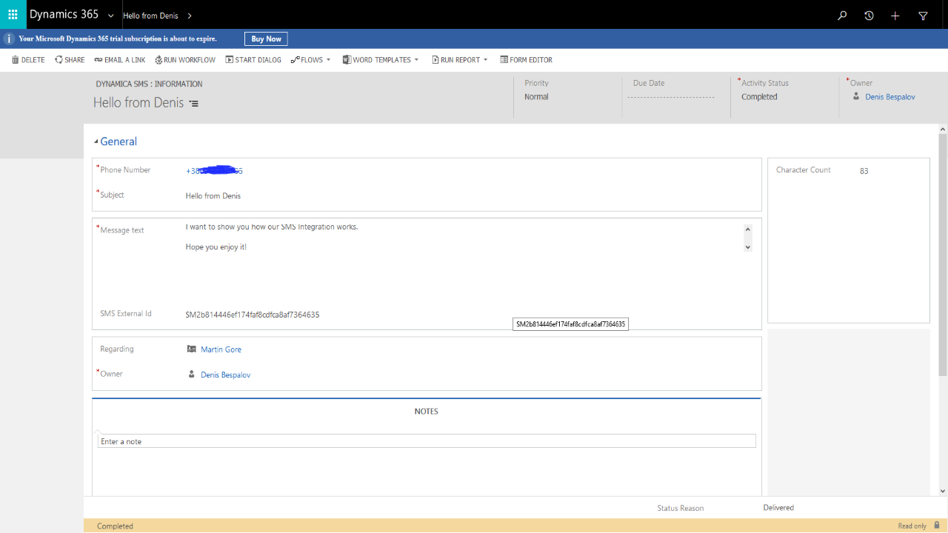Click the Priority value Normal
948x533 pixels.
(536, 97)
